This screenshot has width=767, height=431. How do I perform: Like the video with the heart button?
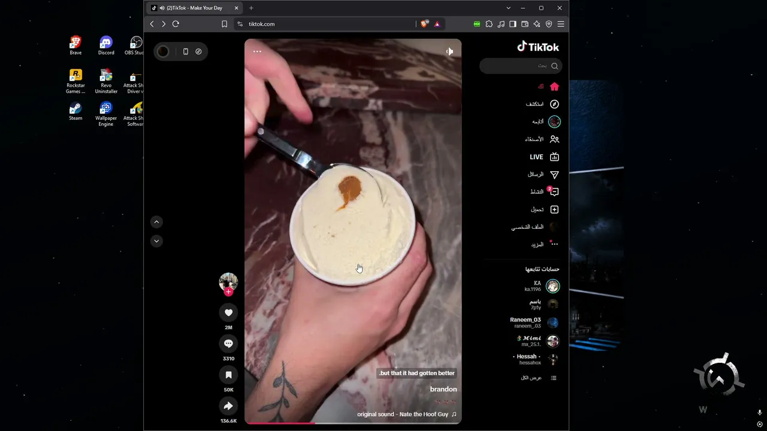[x=228, y=312]
